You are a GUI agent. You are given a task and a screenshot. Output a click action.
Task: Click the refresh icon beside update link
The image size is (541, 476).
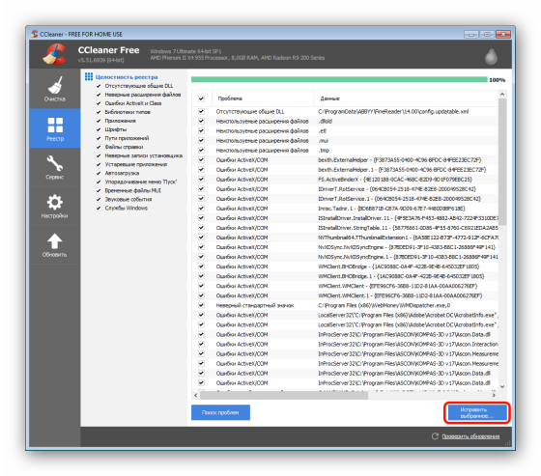(x=435, y=436)
